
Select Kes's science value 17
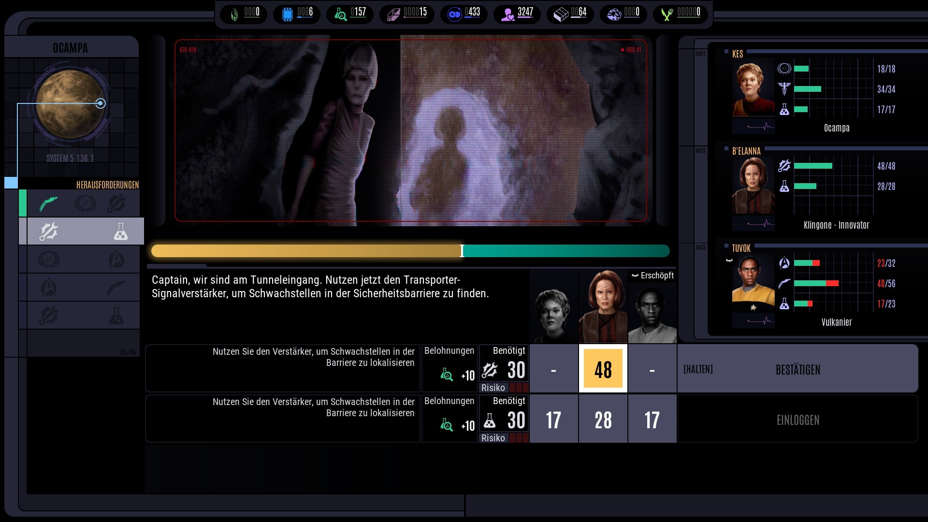point(554,419)
